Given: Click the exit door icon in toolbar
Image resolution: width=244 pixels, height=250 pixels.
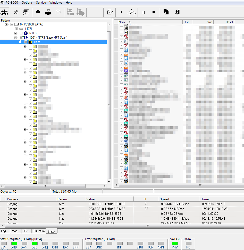Looking at the screenshot, I should click(x=178, y=12).
